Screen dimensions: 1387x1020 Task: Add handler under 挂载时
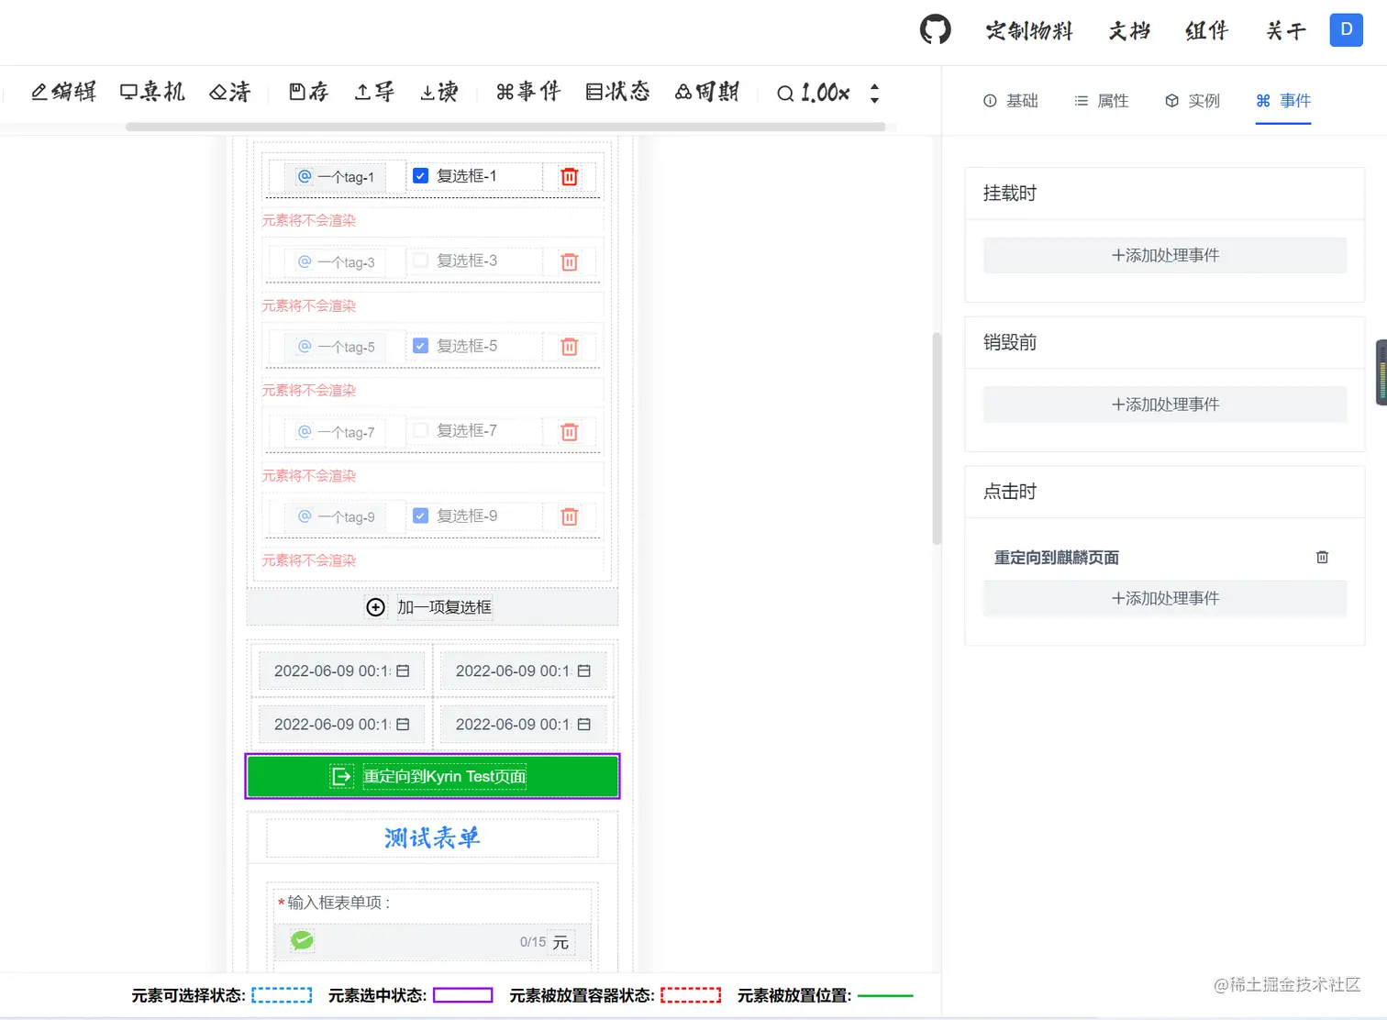[x=1165, y=255]
